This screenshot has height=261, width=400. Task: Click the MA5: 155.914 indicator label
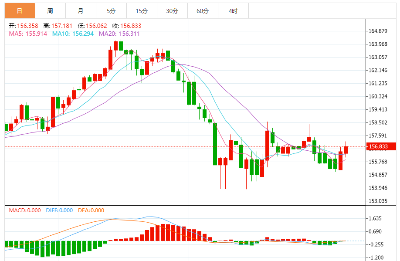click(x=28, y=34)
